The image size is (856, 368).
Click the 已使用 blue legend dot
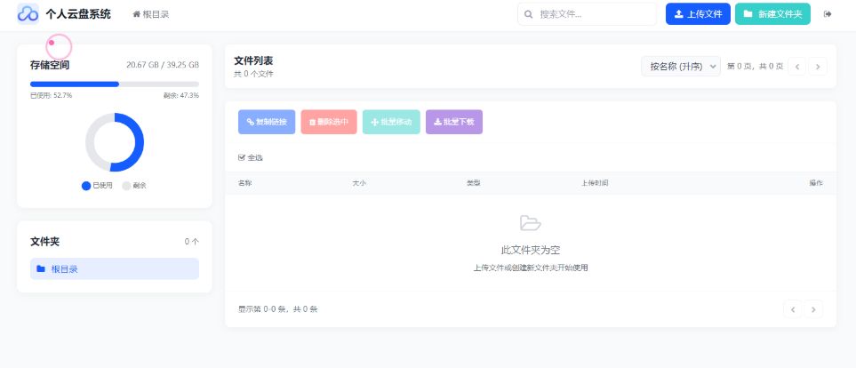click(85, 186)
